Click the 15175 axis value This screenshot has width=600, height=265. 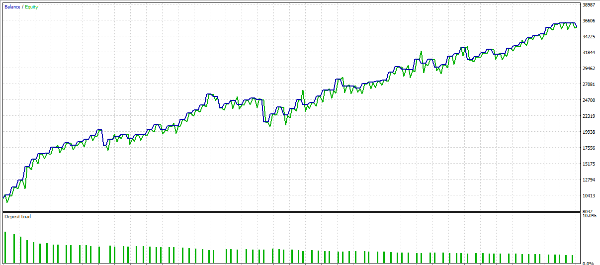(589, 164)
